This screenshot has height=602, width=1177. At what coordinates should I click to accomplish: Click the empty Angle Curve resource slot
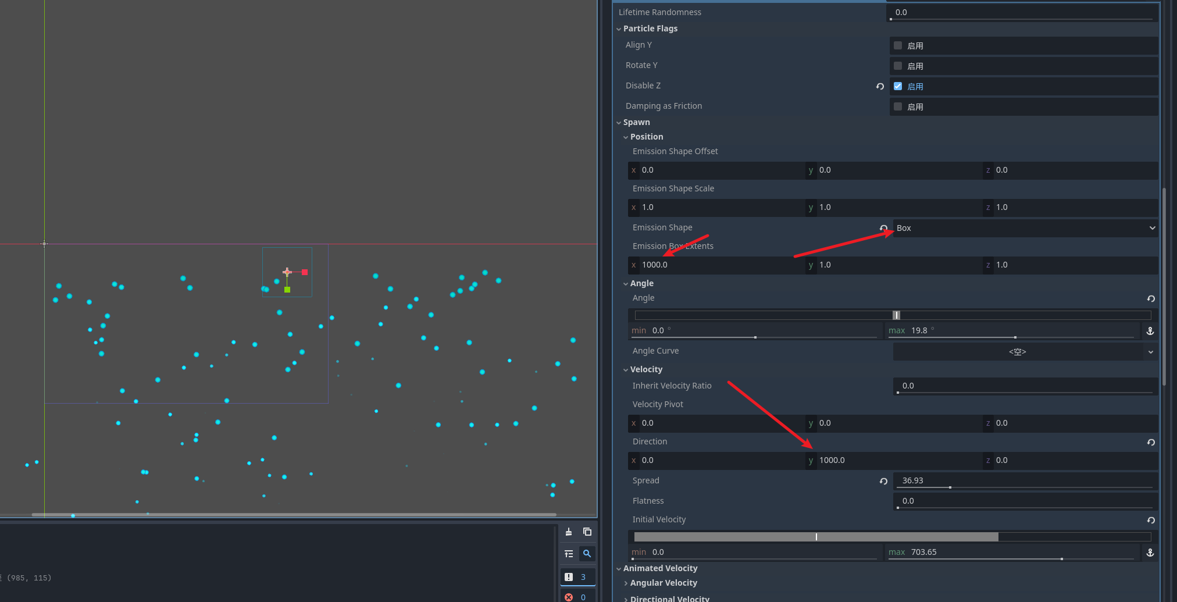click(1018, 352)
